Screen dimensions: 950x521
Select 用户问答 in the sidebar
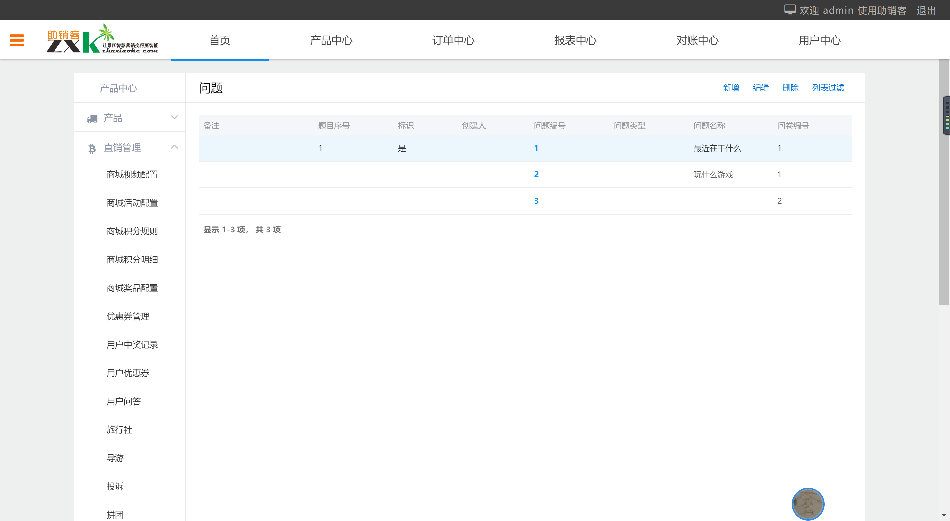(124, 401)
